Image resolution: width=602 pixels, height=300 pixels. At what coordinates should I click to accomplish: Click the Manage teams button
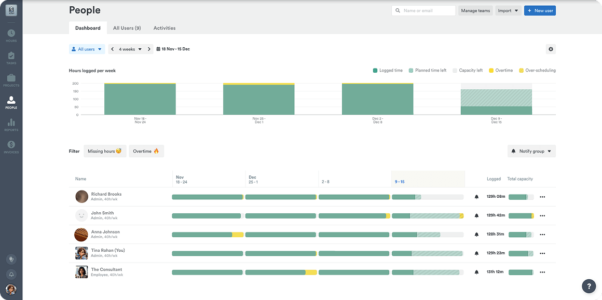point(475,10)
